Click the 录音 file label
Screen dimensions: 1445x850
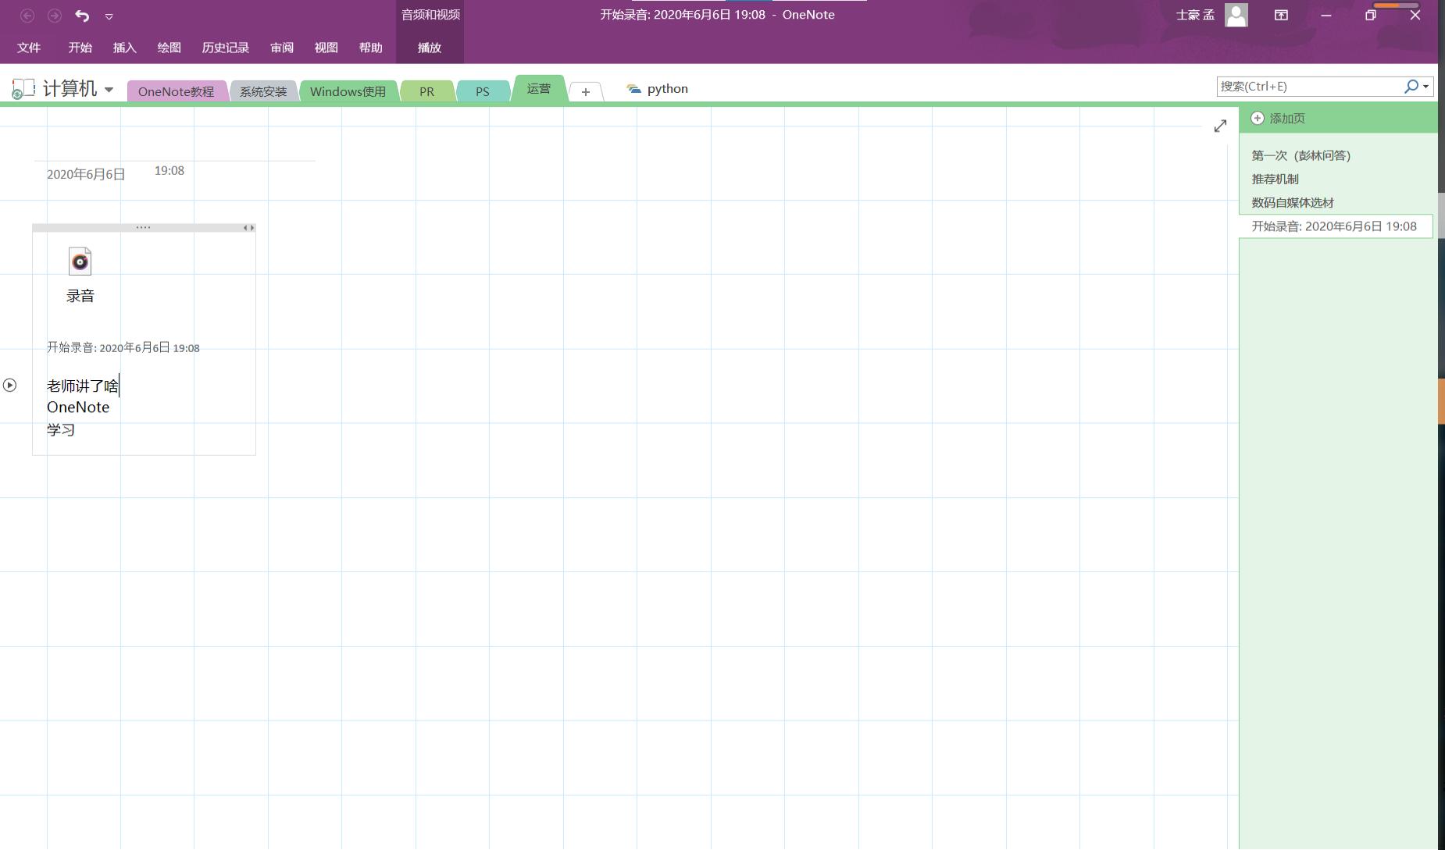pos(80,296)
